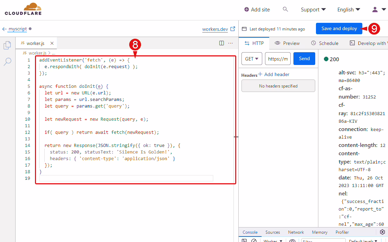This screenshot has height=242, width=388.
Task: Open the Search magnifier in editor sidebar
Action: 7,62
